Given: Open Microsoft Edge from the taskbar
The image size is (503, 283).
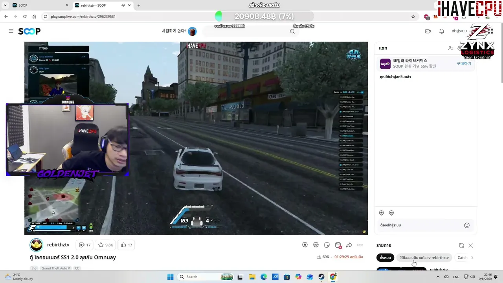Looking at the screenshot, I should point(264,277).
